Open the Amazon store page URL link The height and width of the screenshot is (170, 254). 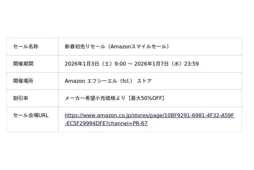pyautogui.click(x=149, y=115)
